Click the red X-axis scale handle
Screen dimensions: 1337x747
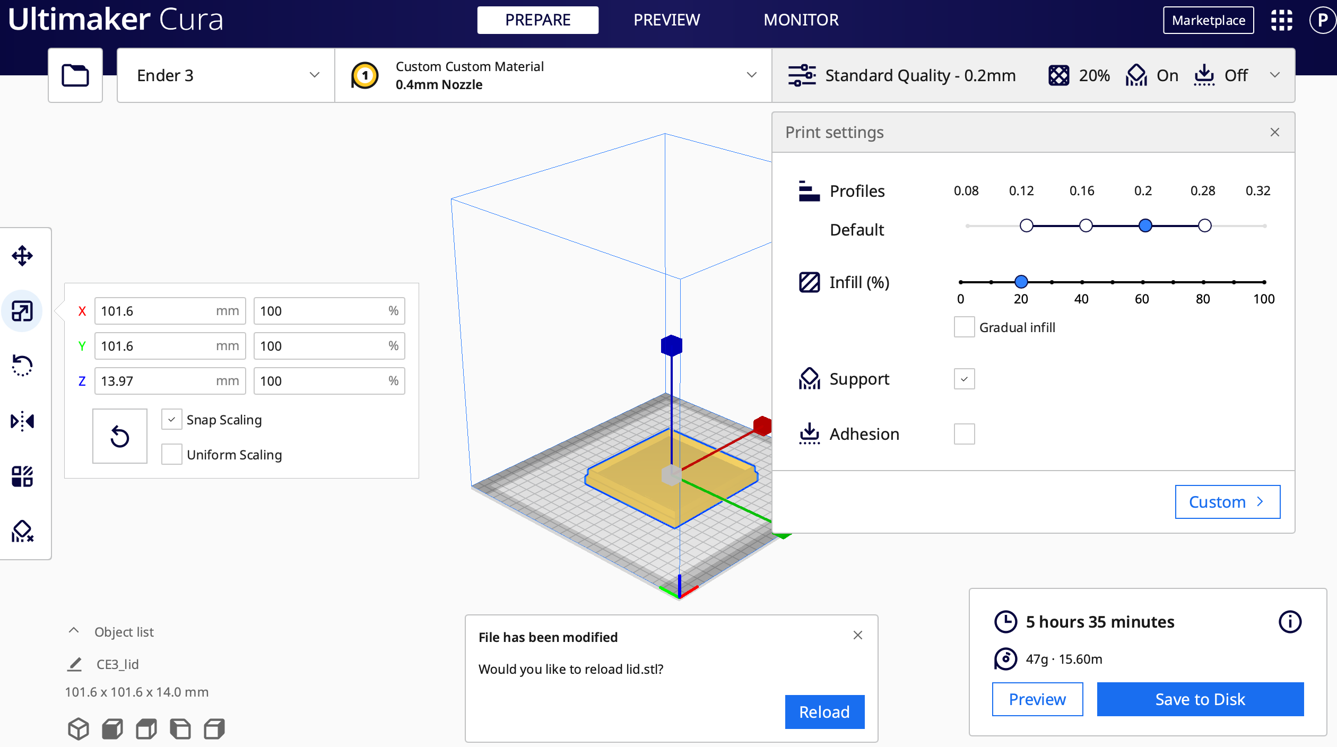point(762,426)
